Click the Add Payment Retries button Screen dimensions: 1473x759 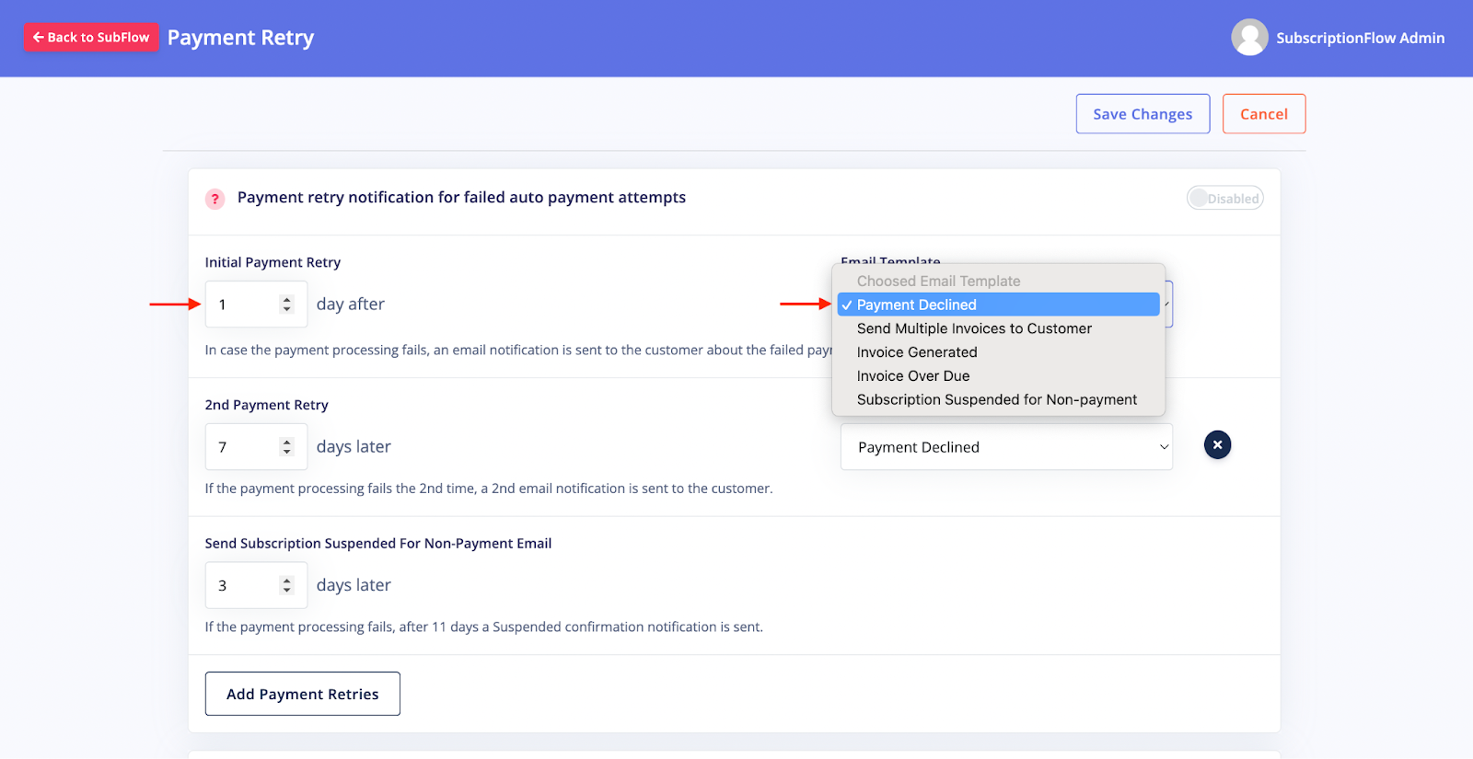(302, 694)
